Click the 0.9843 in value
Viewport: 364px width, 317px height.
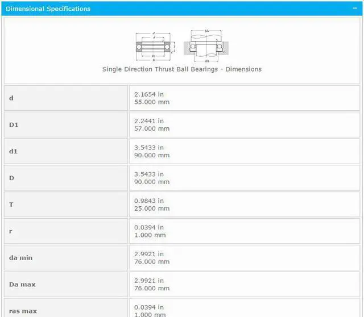pyautogui.click(x=149, y=201)
